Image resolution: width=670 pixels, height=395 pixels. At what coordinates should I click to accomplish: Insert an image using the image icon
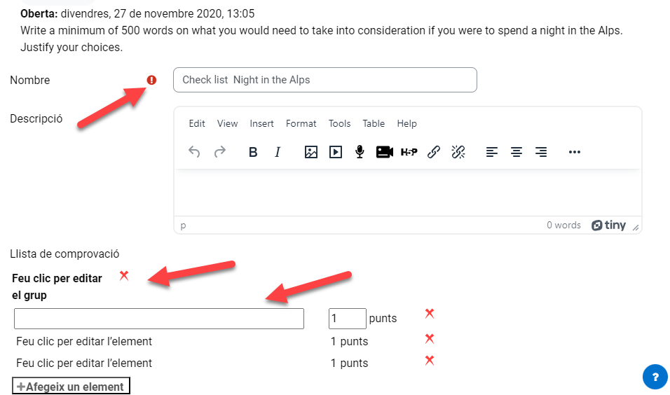click(x=311, y=152)
